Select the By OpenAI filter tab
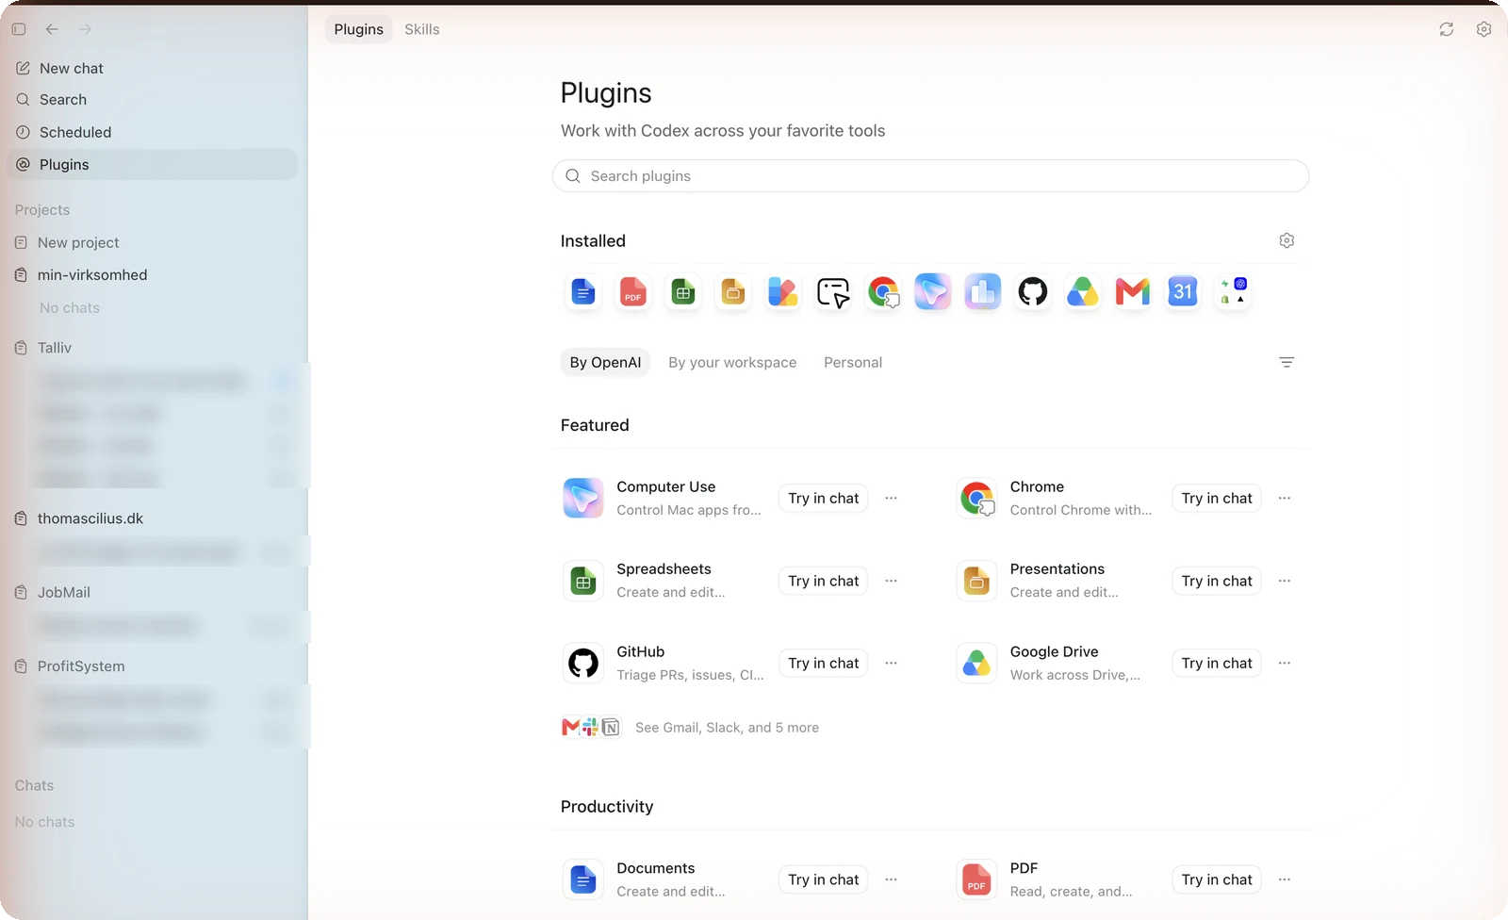Image resolution: width=1508 pixels, height=920 pixels. [605, 362]
